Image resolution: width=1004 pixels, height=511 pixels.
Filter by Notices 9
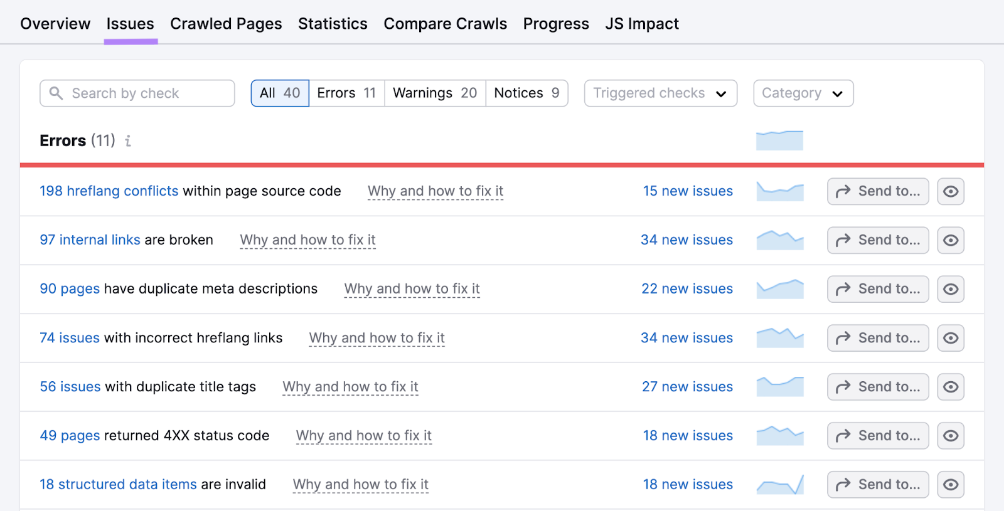click(526, 93)
